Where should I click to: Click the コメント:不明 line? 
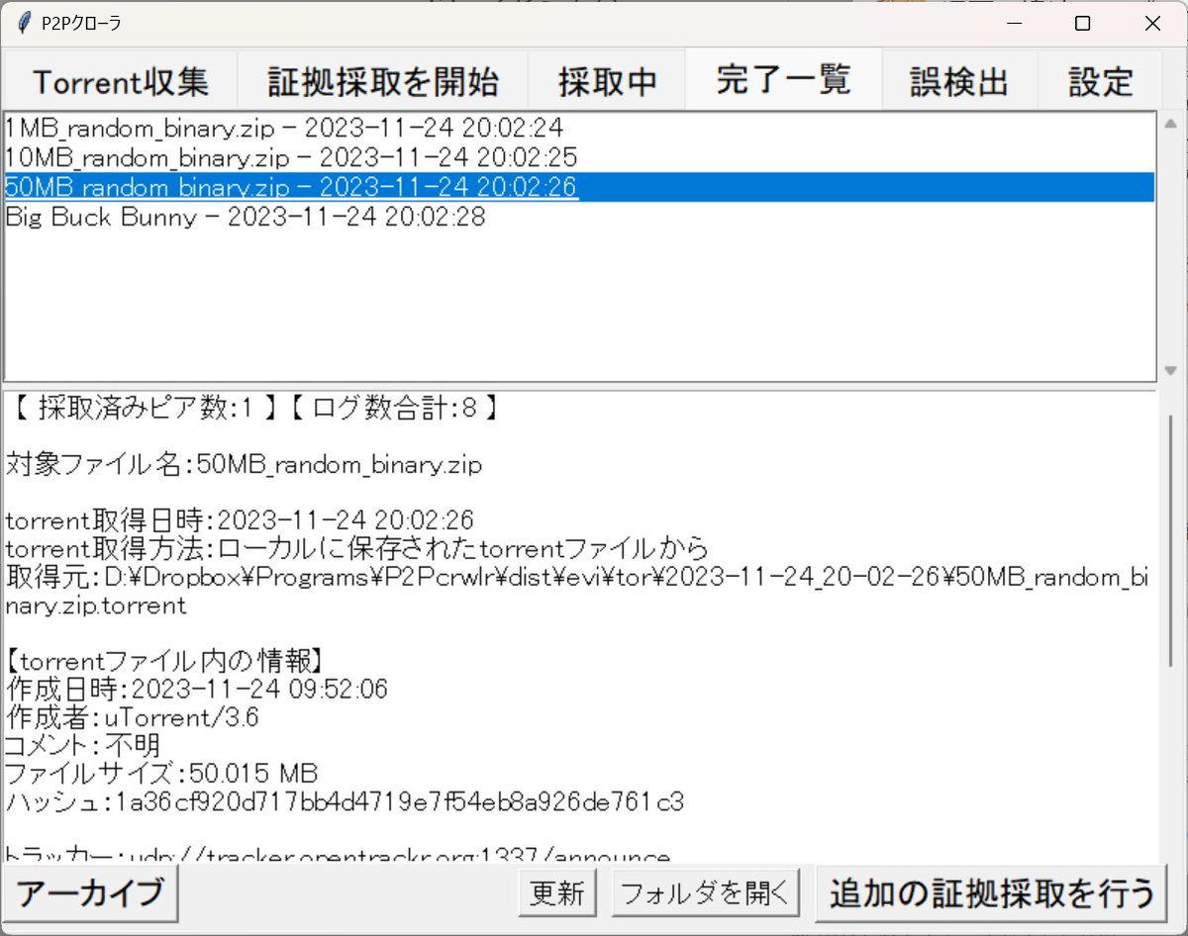coord(83,745)
